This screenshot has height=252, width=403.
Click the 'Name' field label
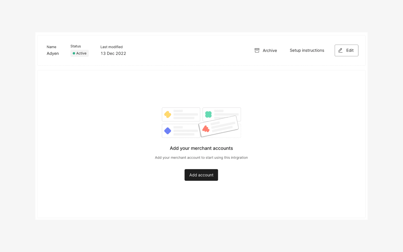[x=51, y=47]
